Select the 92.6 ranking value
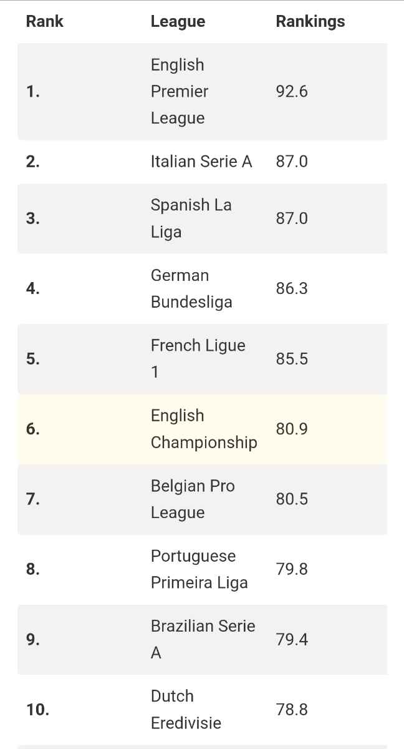The image size is (404, 749). (292, 91)
